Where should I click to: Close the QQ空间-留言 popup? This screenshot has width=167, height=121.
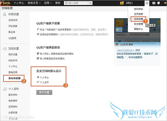[x=157, y=43]
